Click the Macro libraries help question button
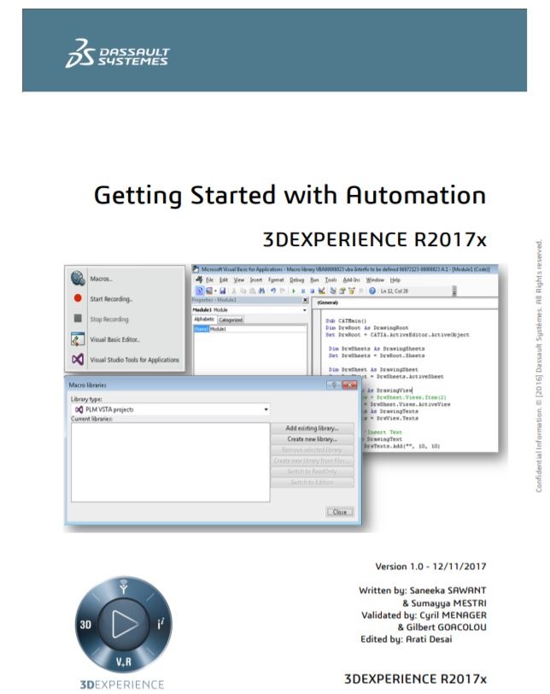The image size is (550, 694). tap(333, 385)
